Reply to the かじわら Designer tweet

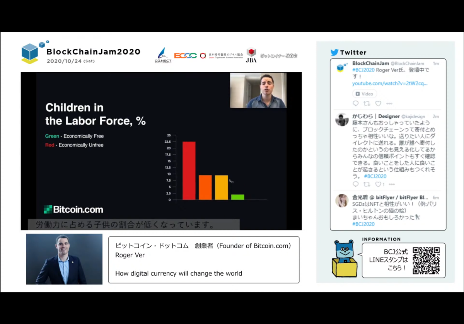[x=356, y=184]
